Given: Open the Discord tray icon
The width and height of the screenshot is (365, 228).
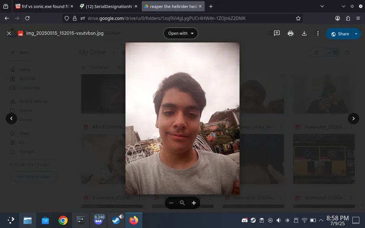Looking at the screenshot, I should pyautogui.click(x=245, y=220).
